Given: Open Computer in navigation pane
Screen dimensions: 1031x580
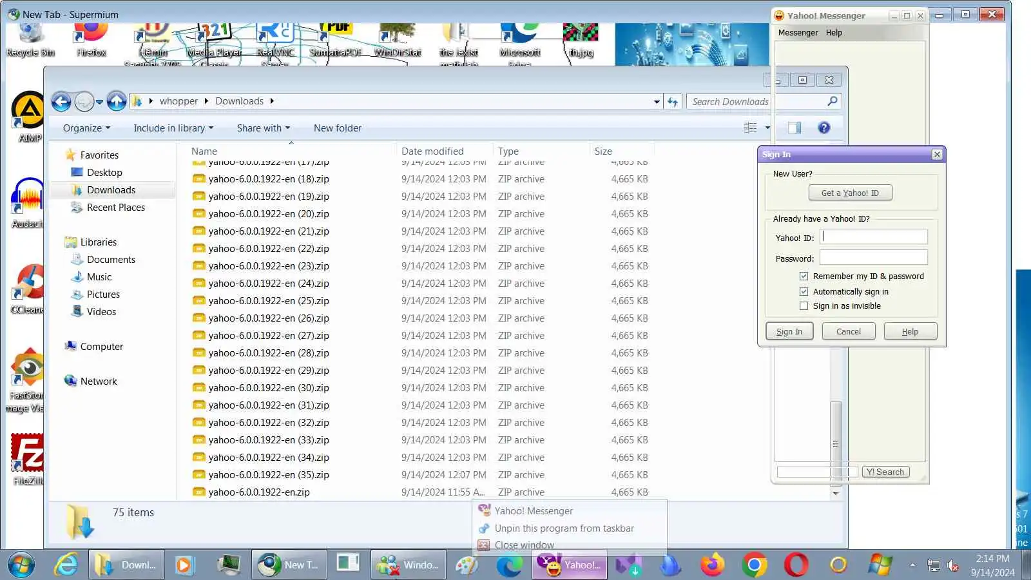Looking at the screenshot, I should coord(101,346).
